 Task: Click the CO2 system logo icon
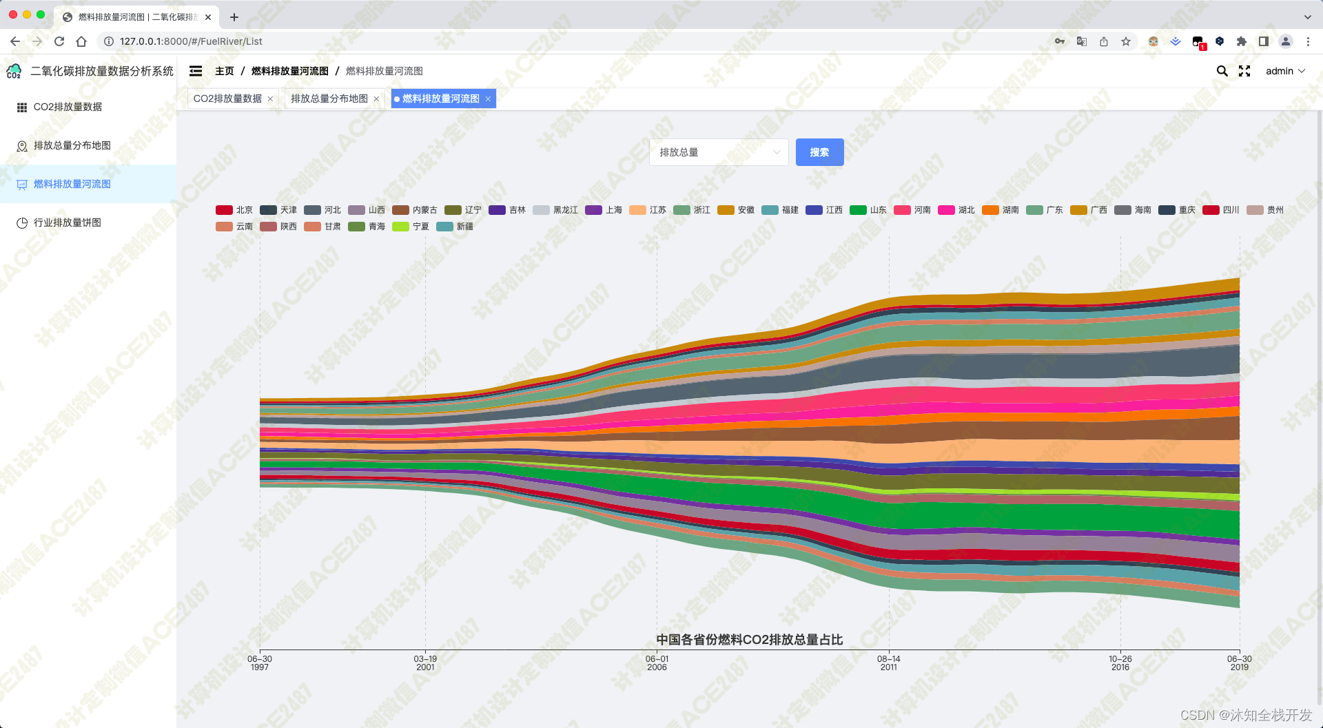click(14, 71)
